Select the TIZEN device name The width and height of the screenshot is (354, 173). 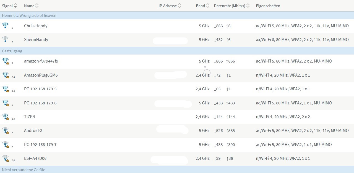tap(30, 117)
